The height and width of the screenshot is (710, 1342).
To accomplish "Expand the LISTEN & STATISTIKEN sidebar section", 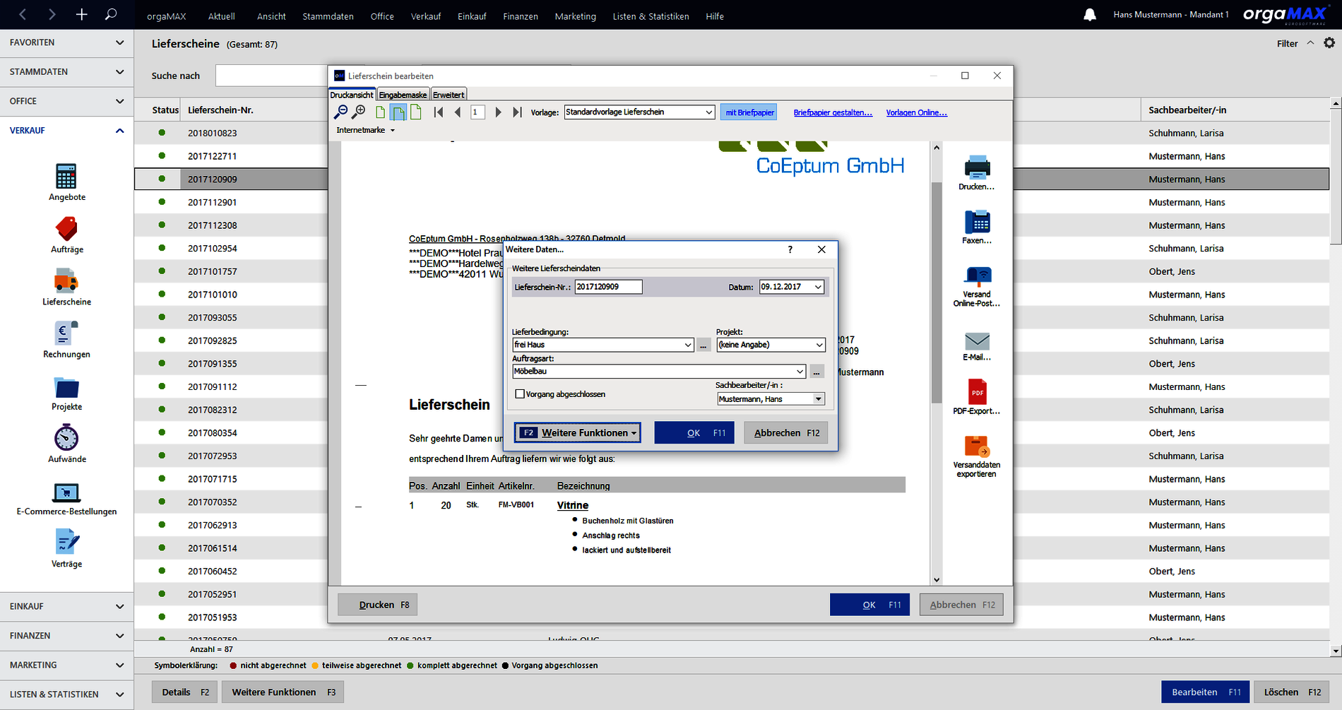I will pyautogui.click(x=66, y=694).
